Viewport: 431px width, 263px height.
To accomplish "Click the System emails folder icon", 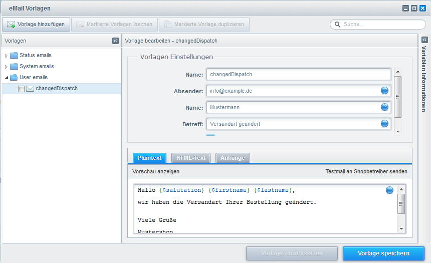I will [x=14, y=67].
